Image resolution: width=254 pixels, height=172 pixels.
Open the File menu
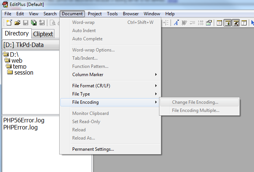(8, 14)
